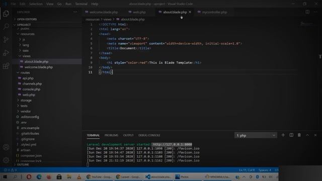
Task: Collapse the routes folder
Action: coord(25,72)
